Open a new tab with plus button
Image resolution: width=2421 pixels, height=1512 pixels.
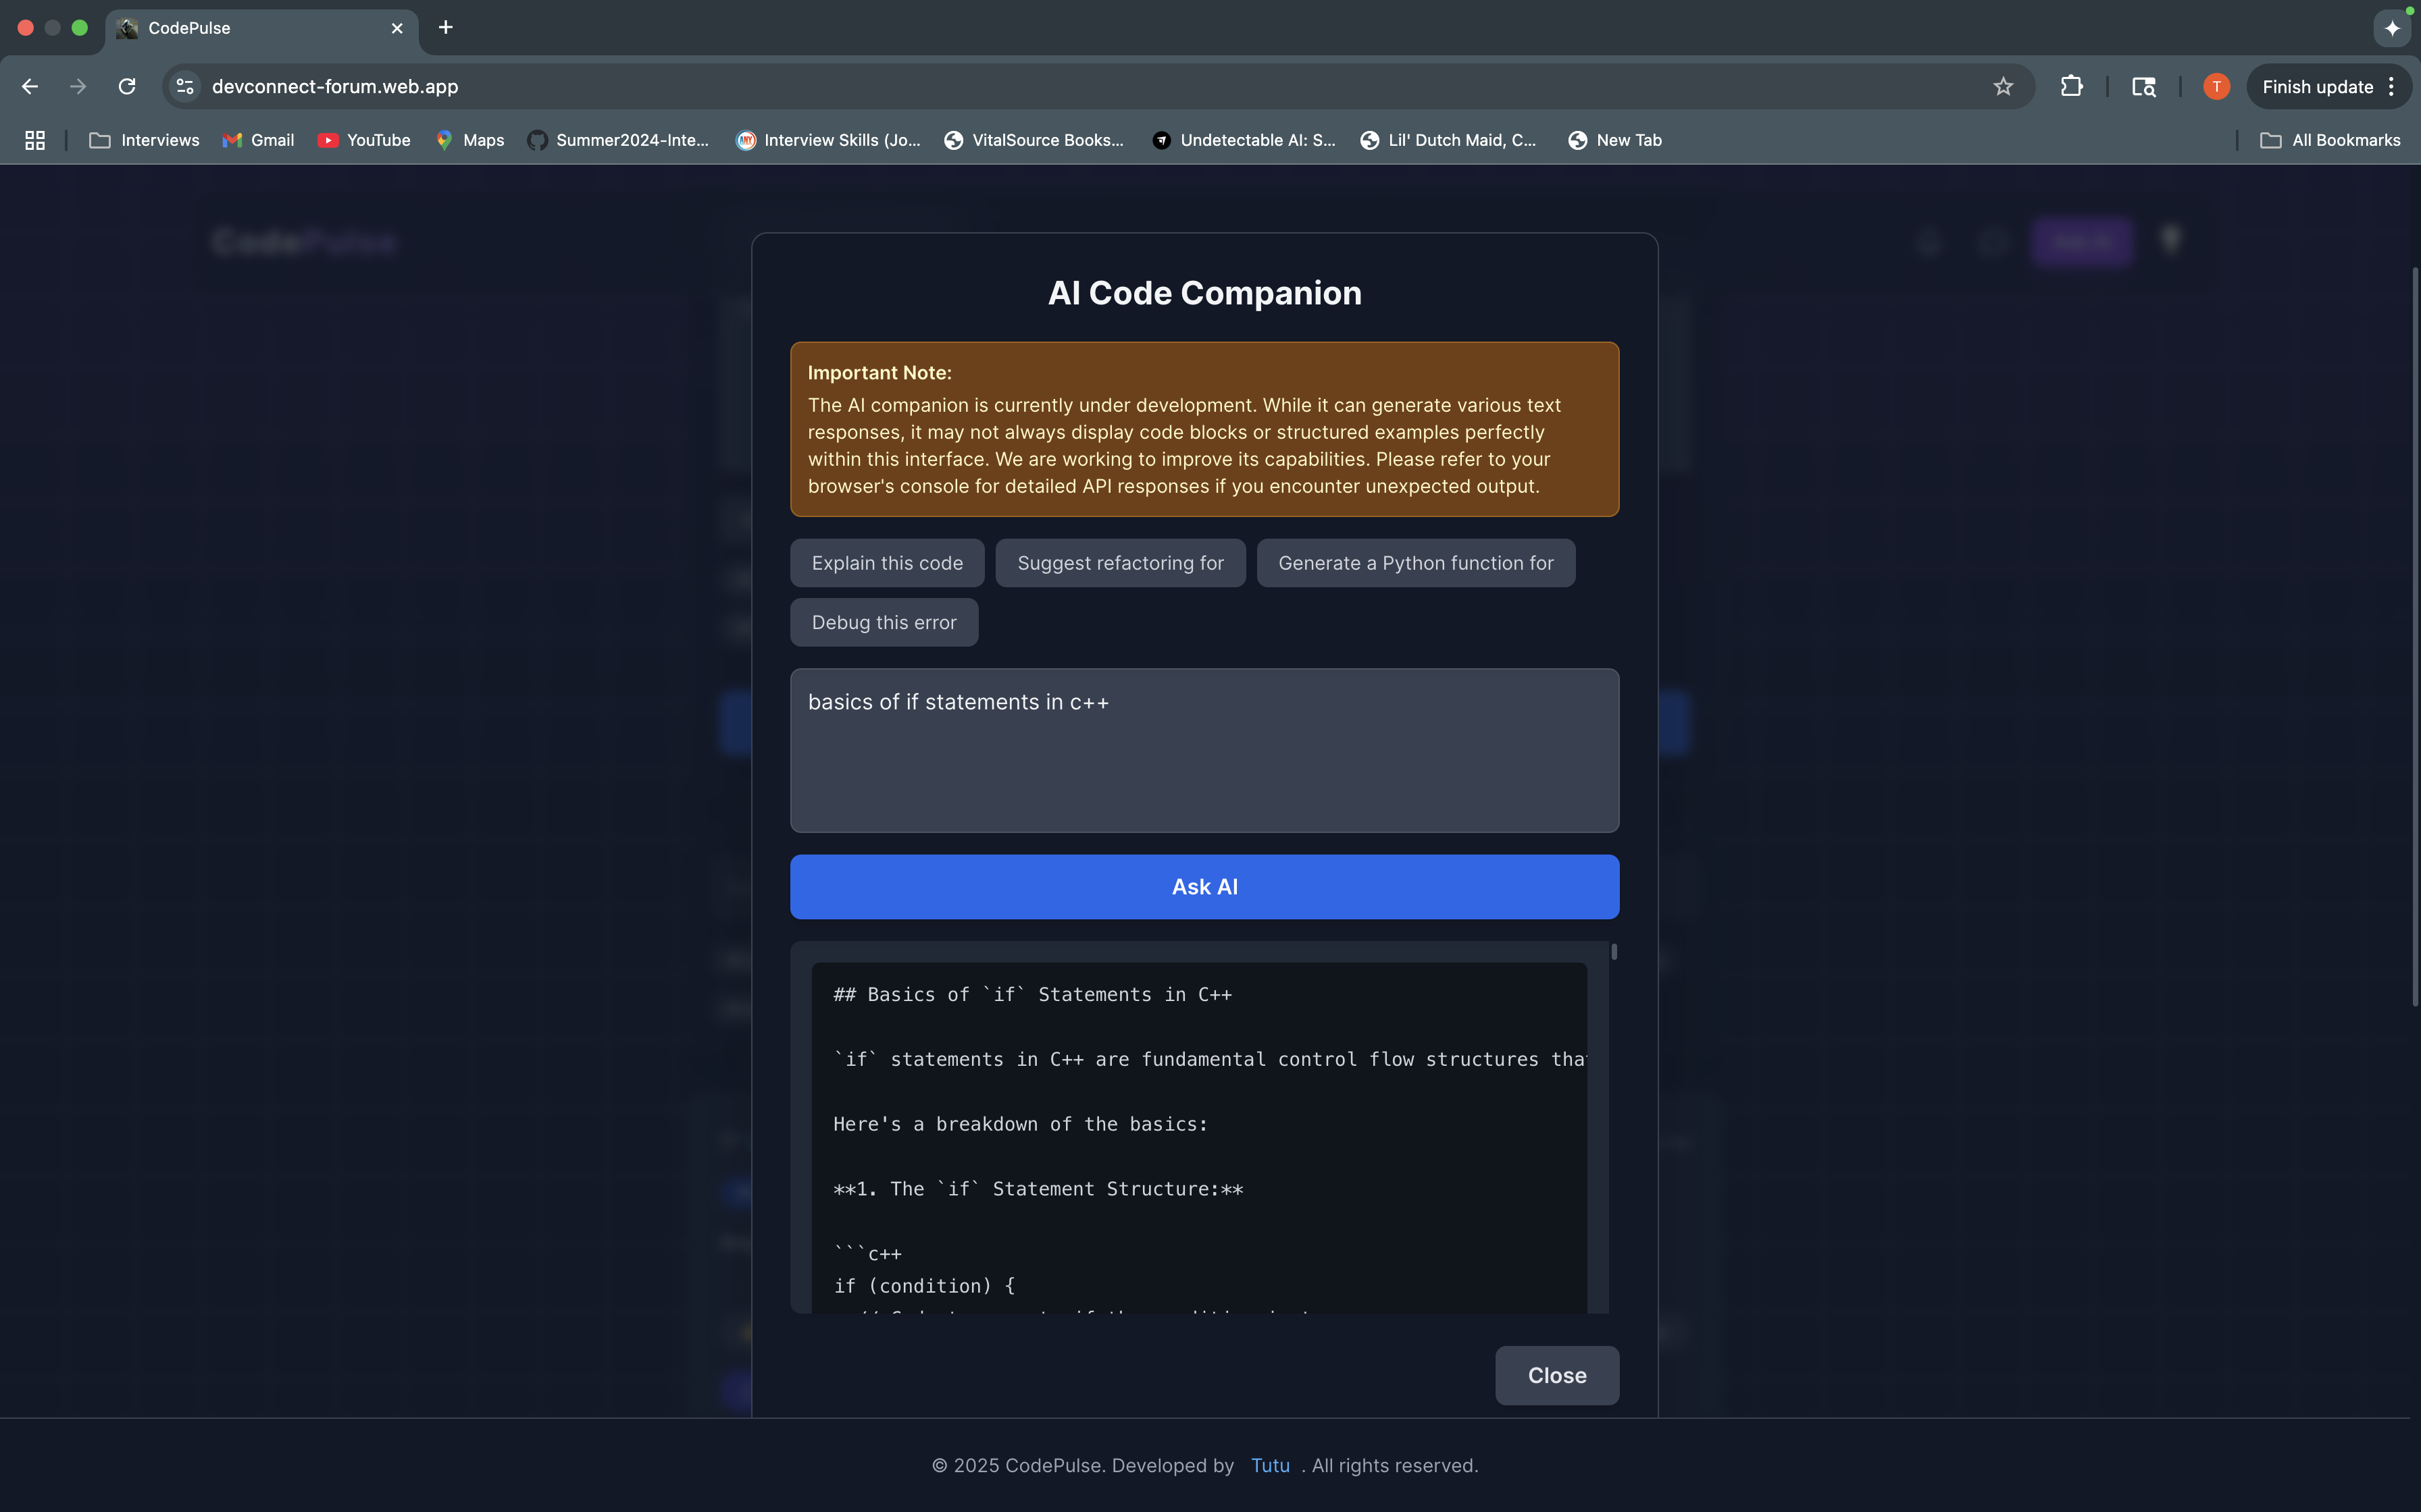click(447, 27)
